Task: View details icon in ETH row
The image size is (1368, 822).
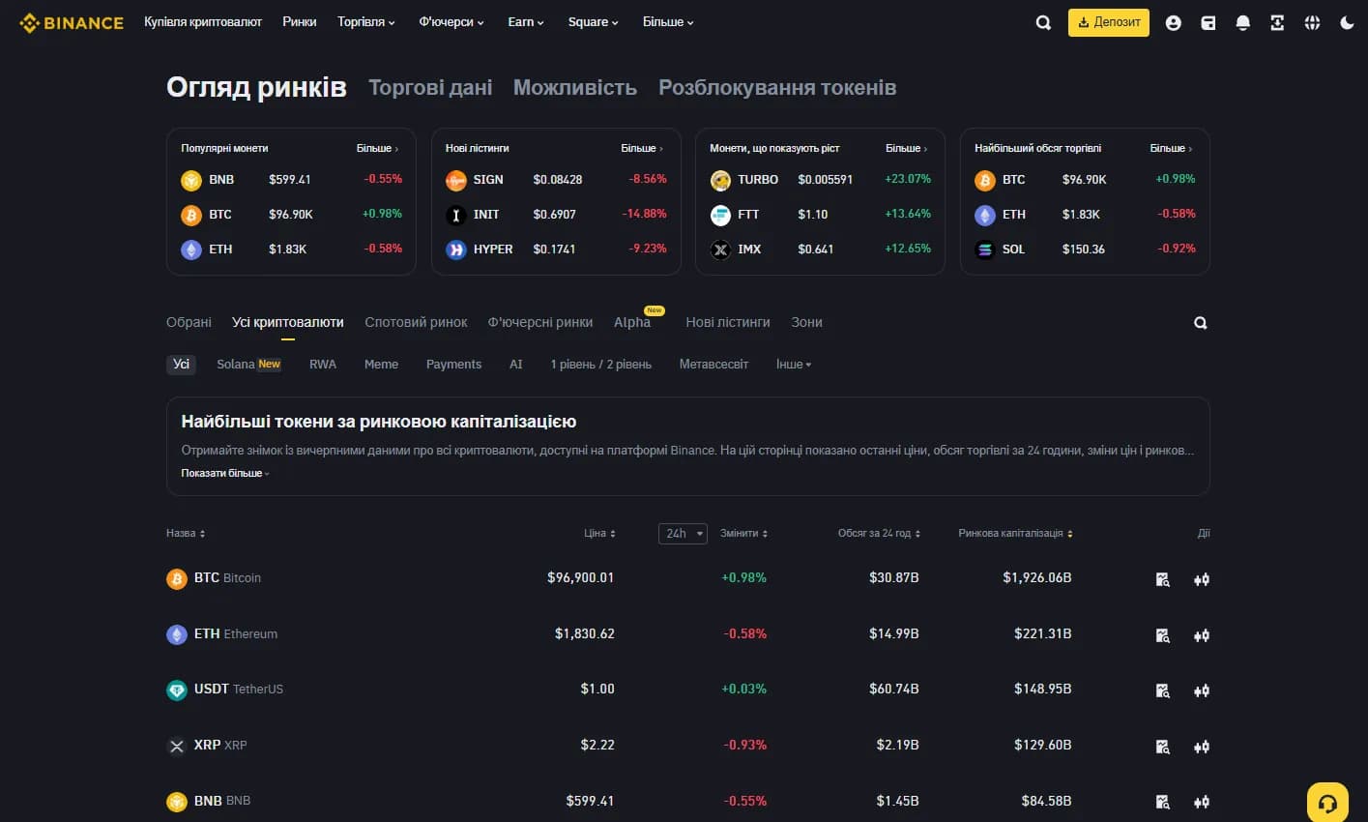Action: click(x=1163, y=635)
